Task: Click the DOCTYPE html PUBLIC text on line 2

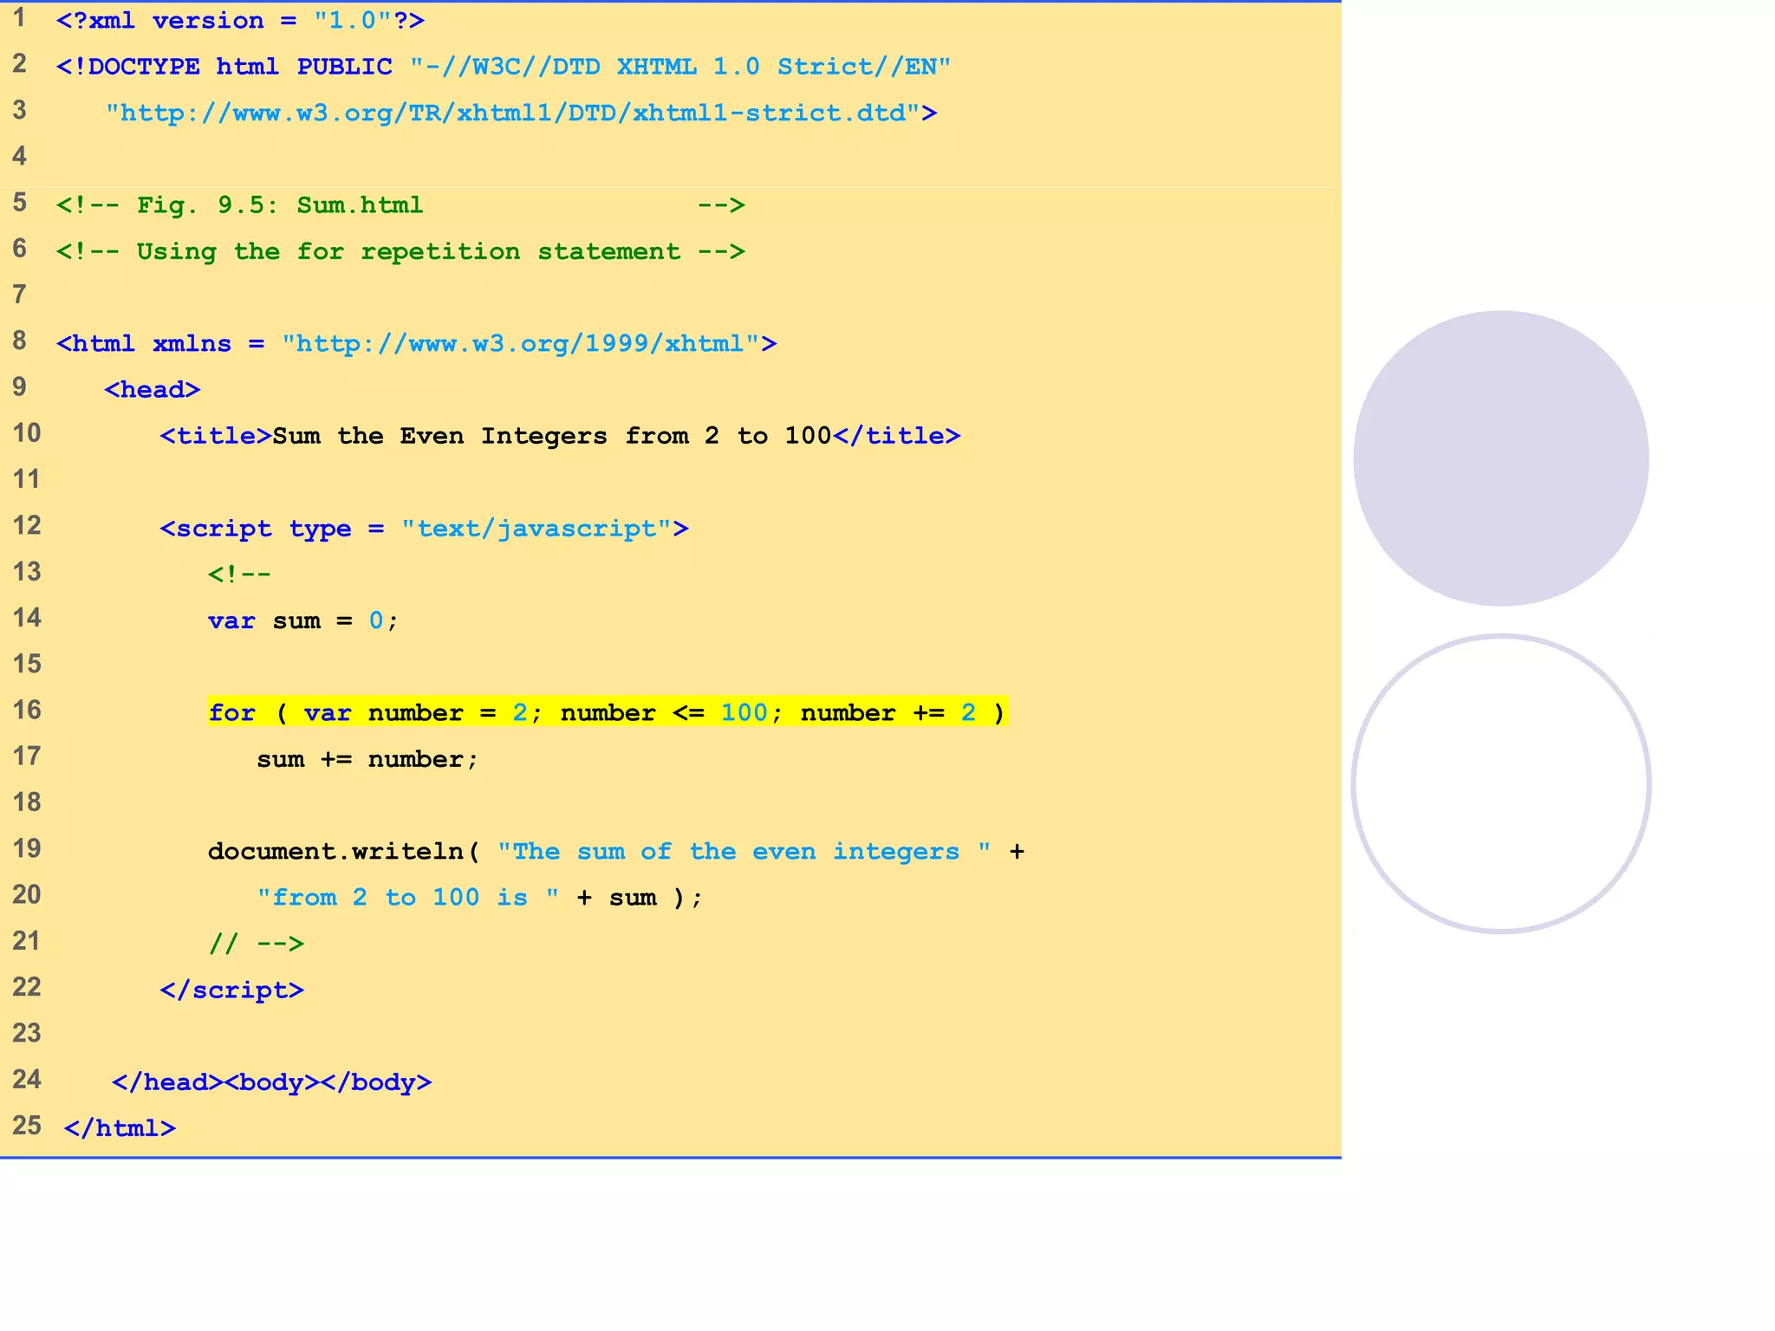Action: click(x=224, y=67)
